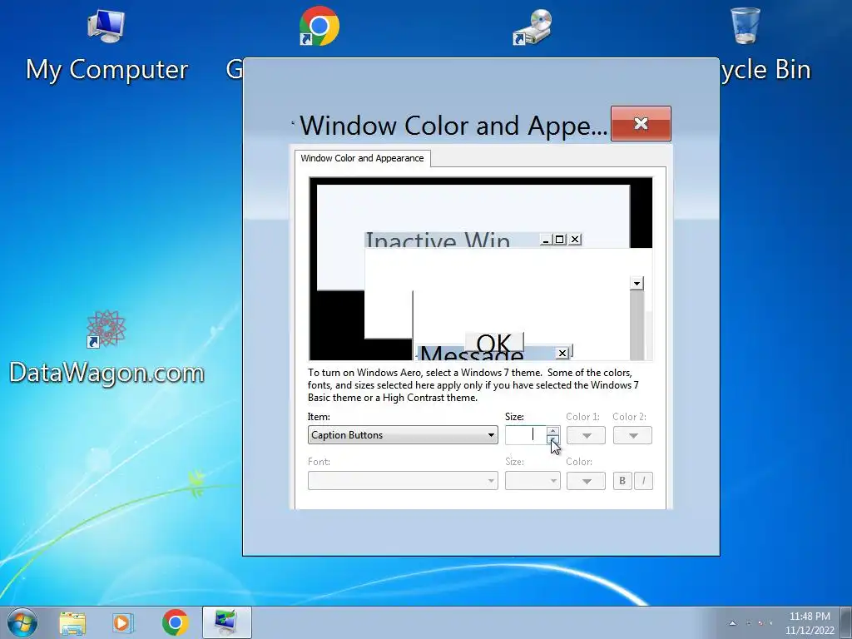The width and height of the screenshot is (852, 639).
Task: Open My Computer desktop icon
Action: 106,47
